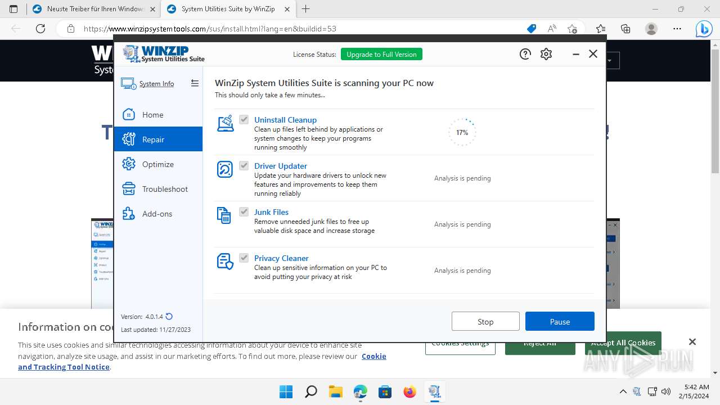This screenshot has width=720, height=405.
Task: Open Microsoft Store from taskbar
Action: click(385, 391)
